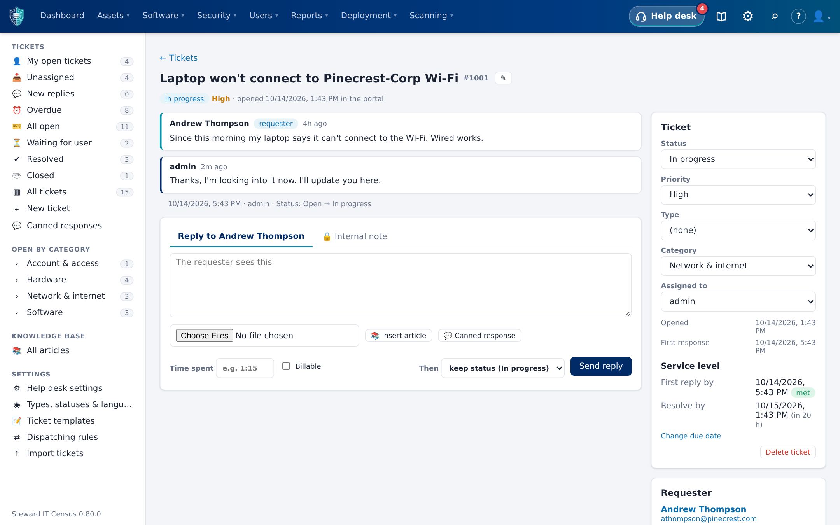Go to the Dashboard
The height and width of the screenshot is (525, 840).
tap(62, 16)
